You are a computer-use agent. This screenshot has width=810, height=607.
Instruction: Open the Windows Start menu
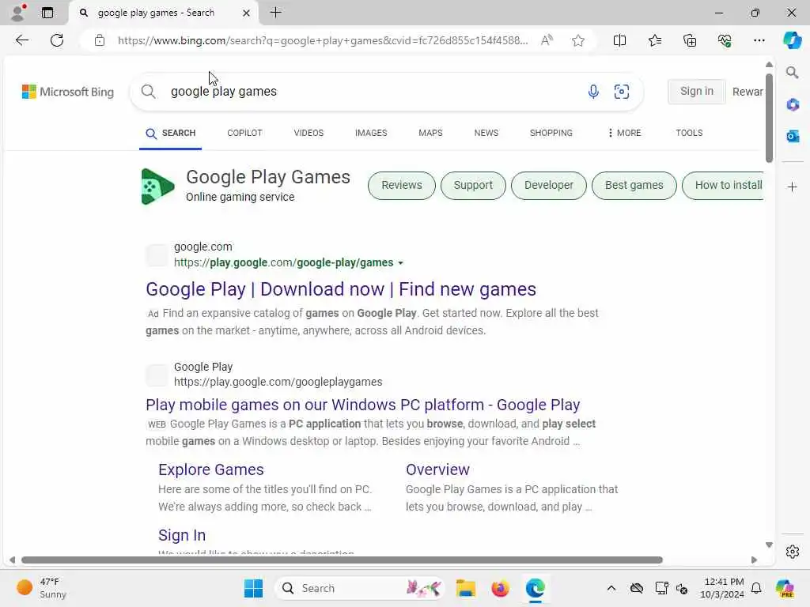(253, 588)
